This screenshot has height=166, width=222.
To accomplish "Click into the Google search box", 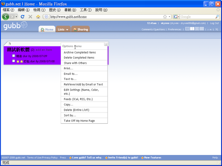I will coord(198,17).
